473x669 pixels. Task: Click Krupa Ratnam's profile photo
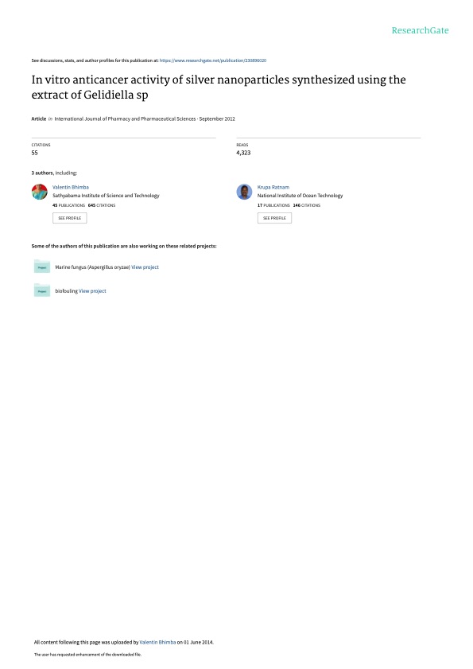click(x=244, y=192)
